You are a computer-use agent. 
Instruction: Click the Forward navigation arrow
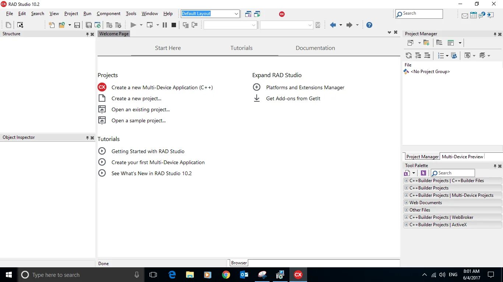pos(349,25)
